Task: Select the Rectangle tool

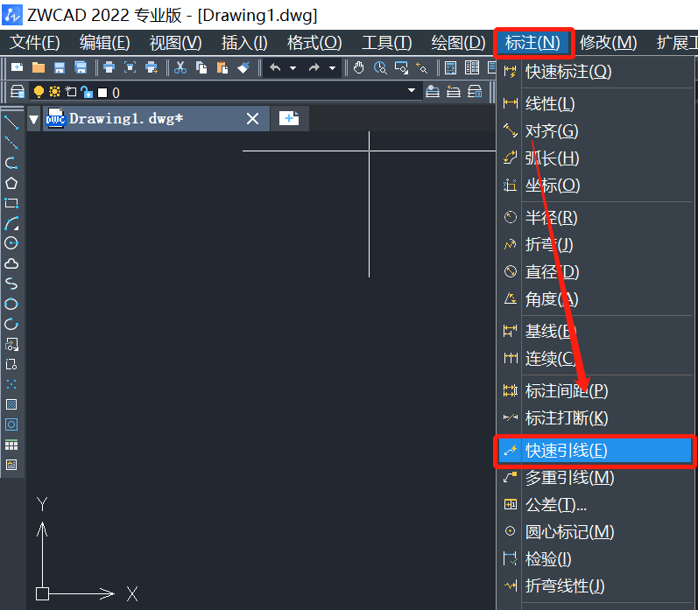Action: (11, 203)
